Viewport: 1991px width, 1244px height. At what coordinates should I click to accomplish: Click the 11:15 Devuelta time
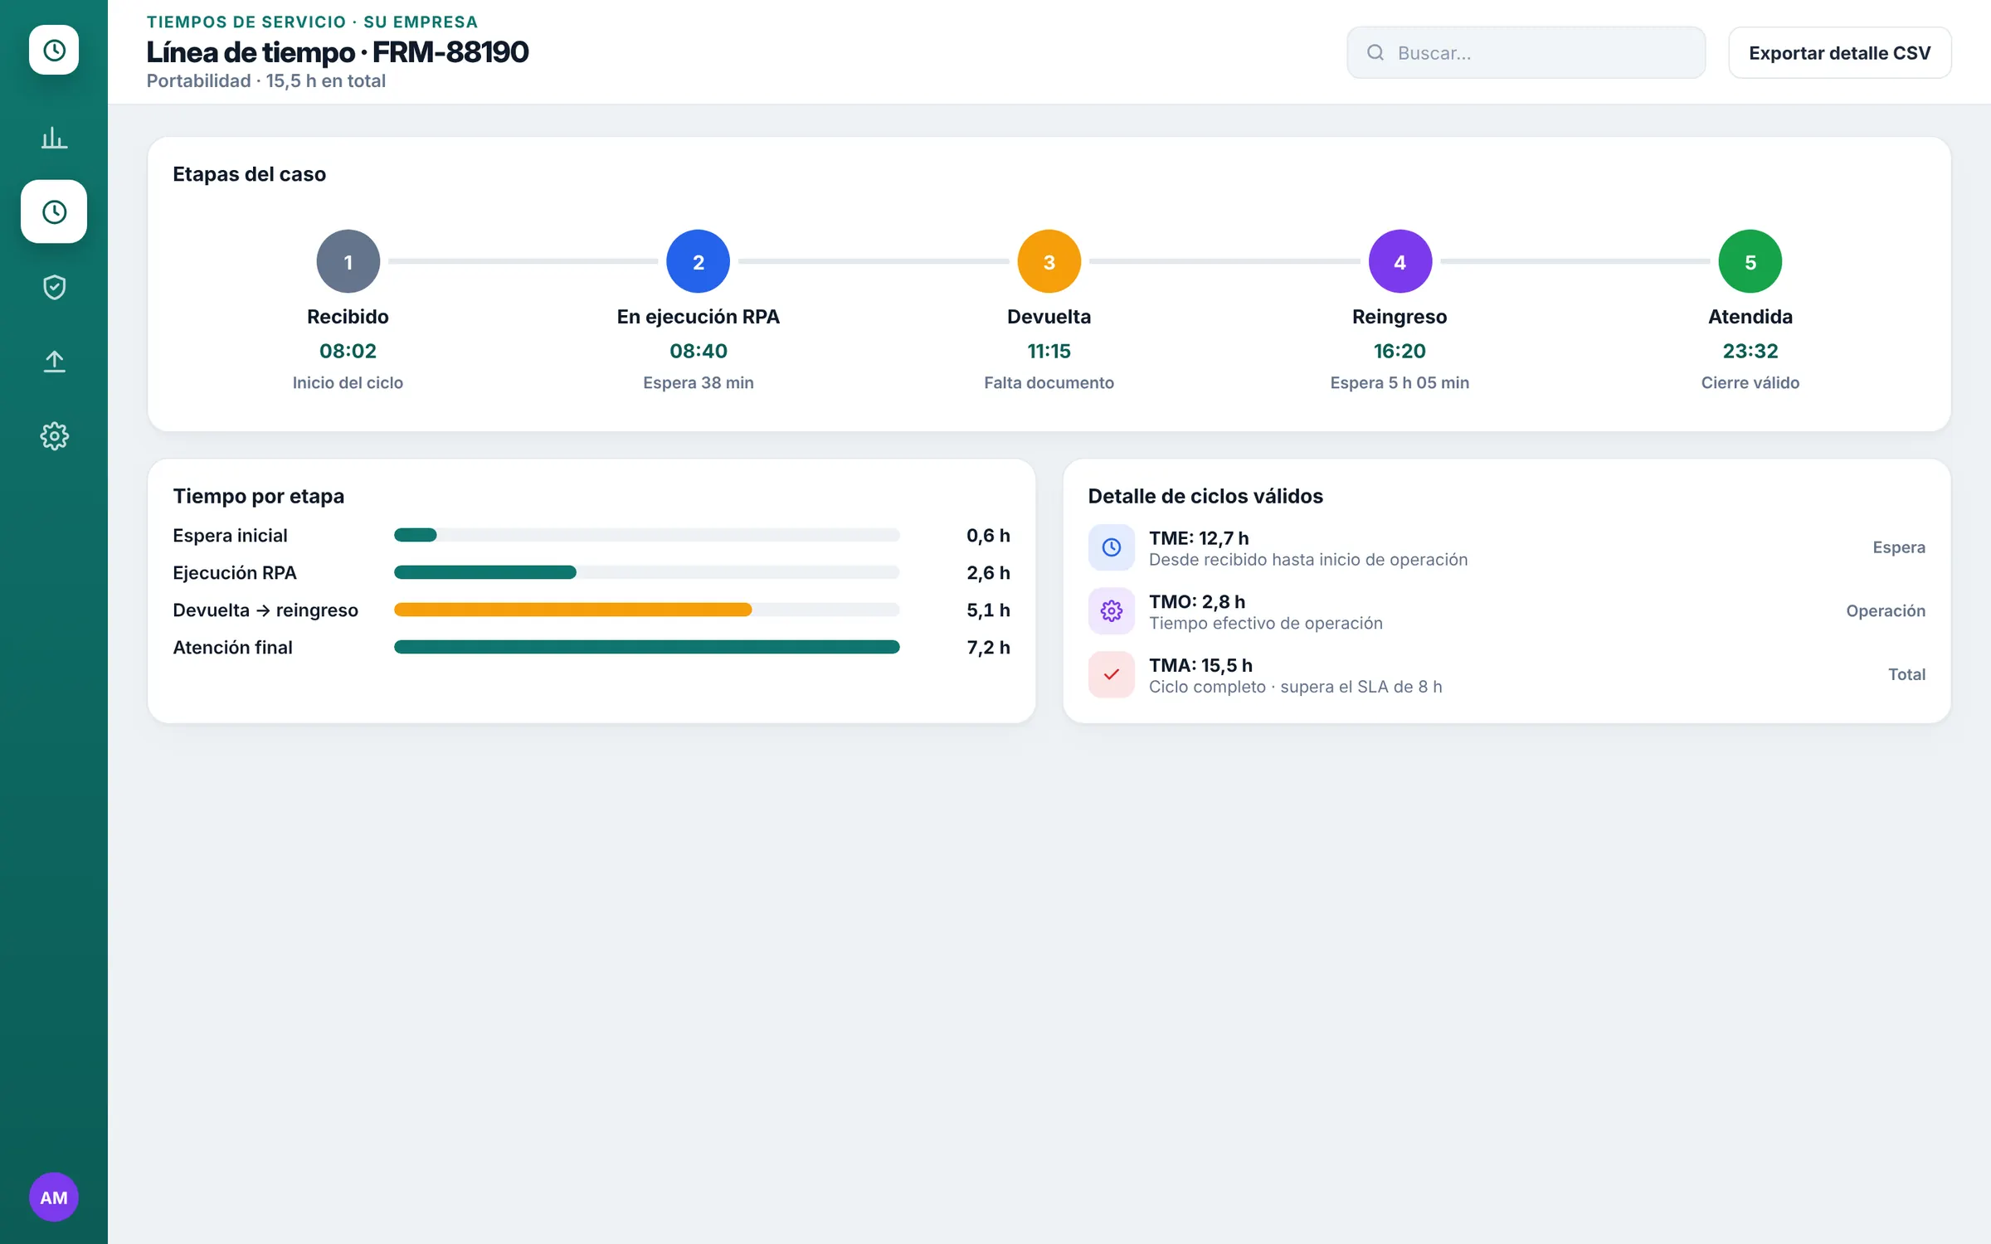click(x=1049, y=351)
